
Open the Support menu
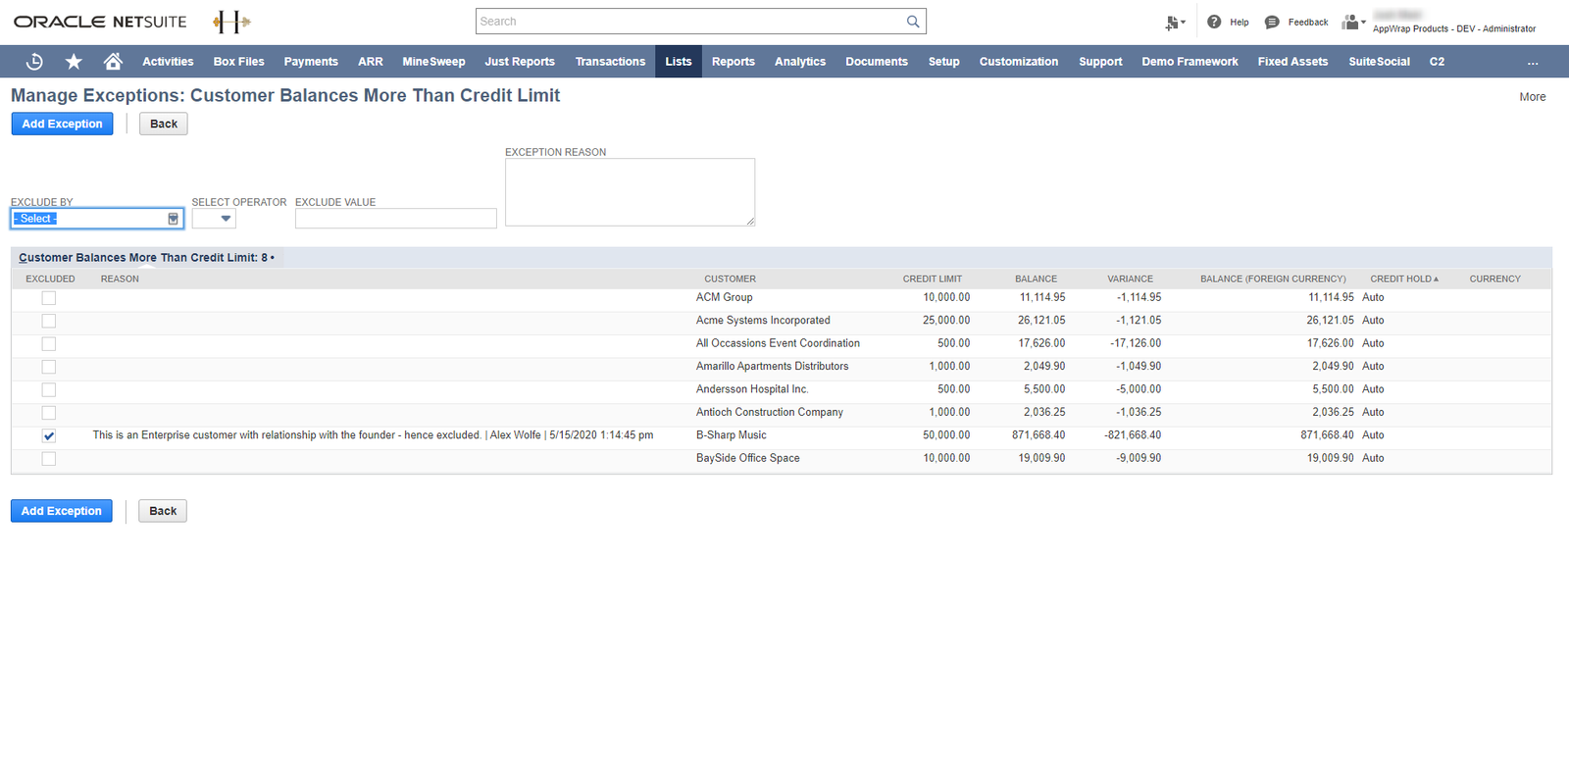click(1100, 62)
